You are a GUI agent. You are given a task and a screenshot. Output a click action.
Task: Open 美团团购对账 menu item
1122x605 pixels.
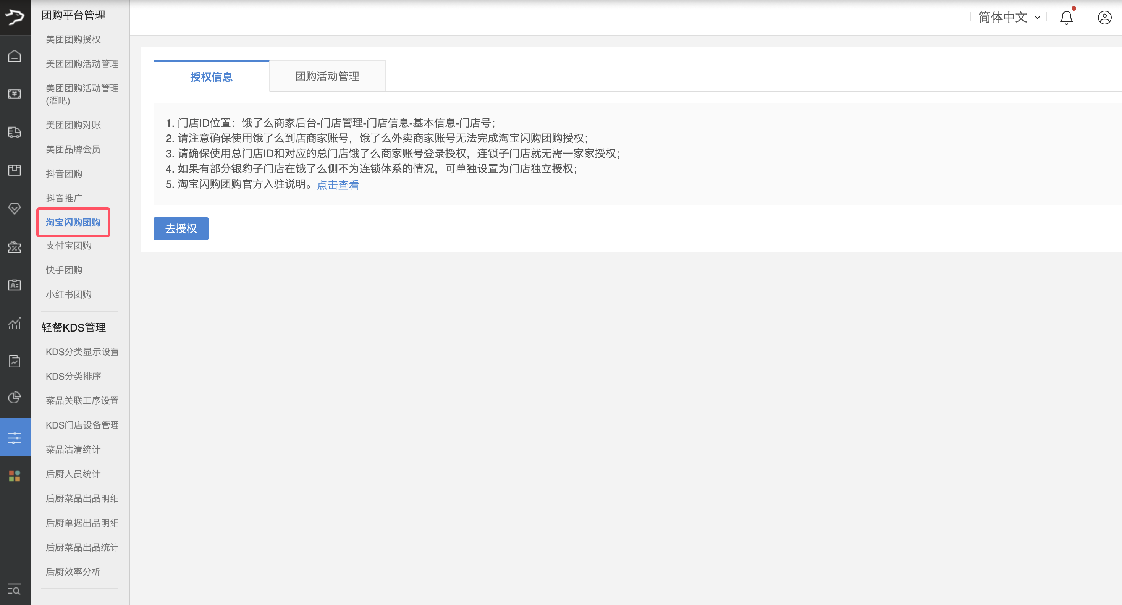coord(73,125)
